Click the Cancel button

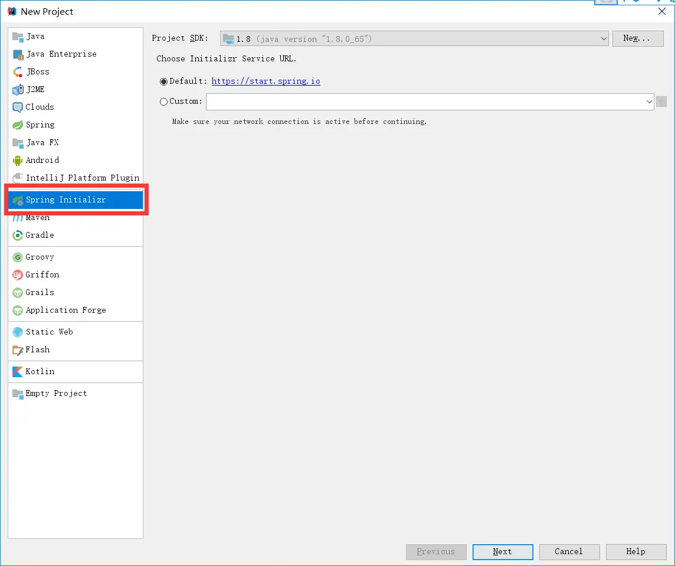(x=569, y=552)
